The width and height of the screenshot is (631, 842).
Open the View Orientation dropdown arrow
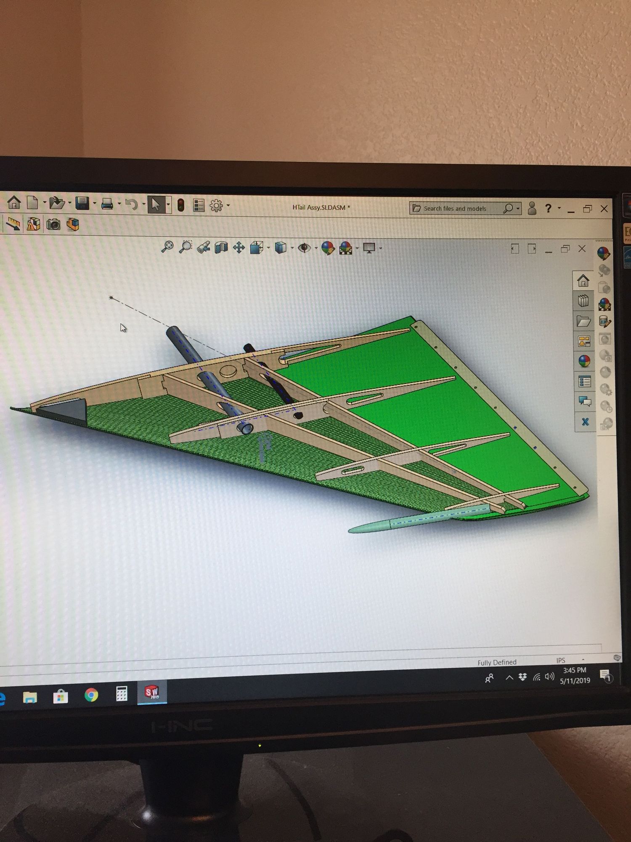point(268,248)
